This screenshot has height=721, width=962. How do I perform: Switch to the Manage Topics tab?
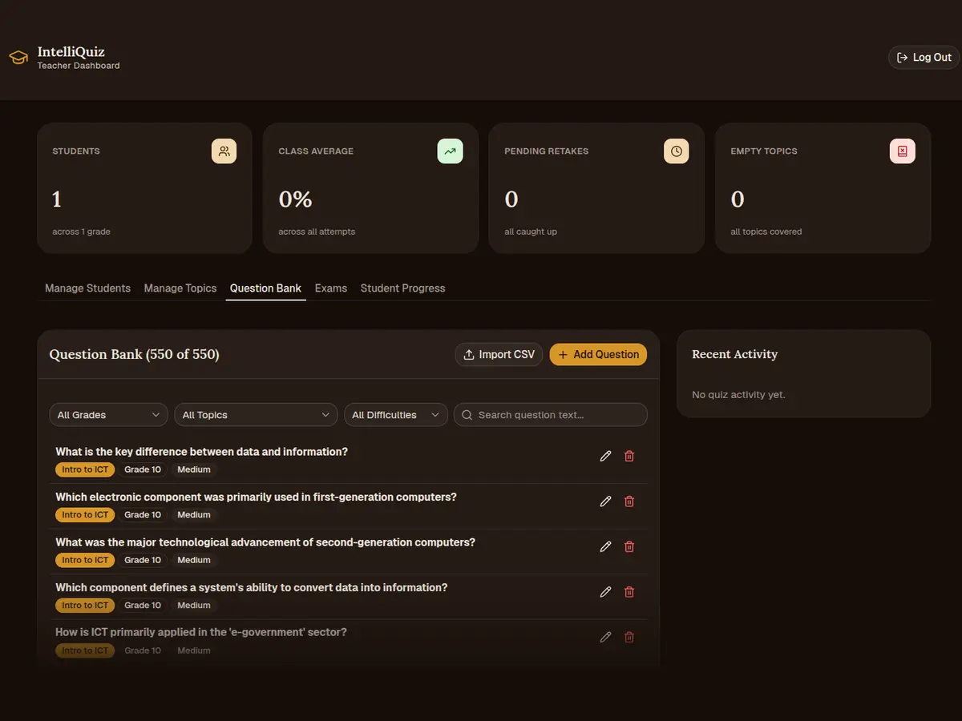[x=180, y=288]
